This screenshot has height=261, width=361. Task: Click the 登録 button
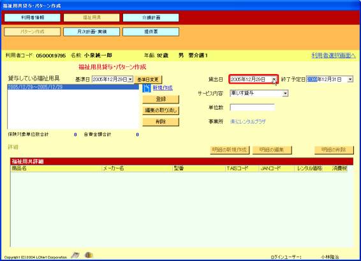click(161, 100)
